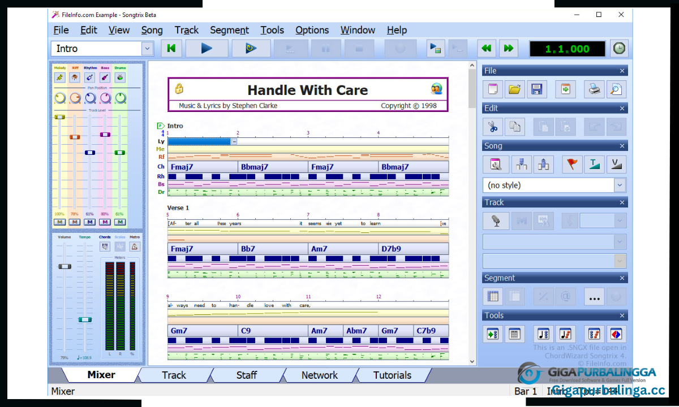
Task: Click the segment grid icon
Action: pyautogui.click(x=493, y=296)
